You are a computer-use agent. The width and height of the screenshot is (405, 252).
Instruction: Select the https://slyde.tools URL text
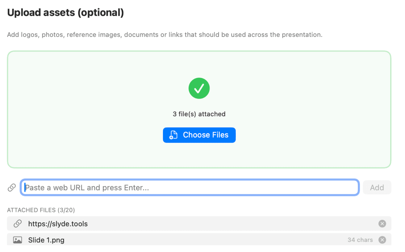(x=58, y=224)
